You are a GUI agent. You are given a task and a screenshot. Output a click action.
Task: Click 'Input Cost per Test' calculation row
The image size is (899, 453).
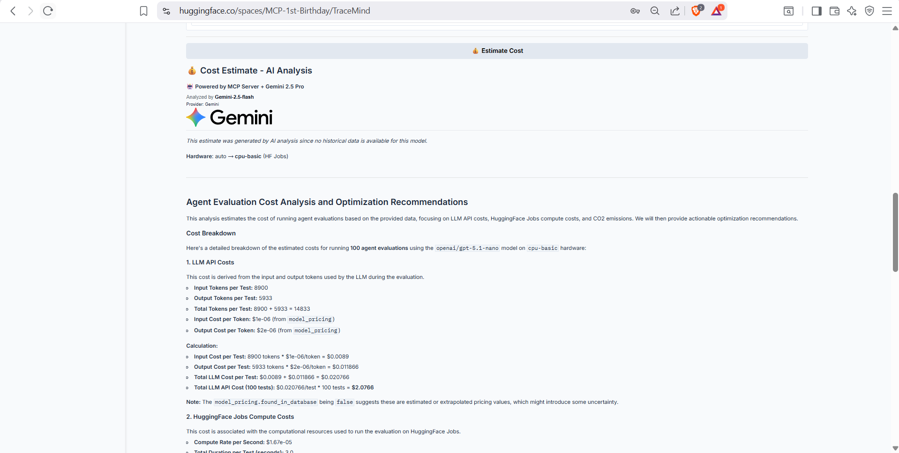pos(271,357)
